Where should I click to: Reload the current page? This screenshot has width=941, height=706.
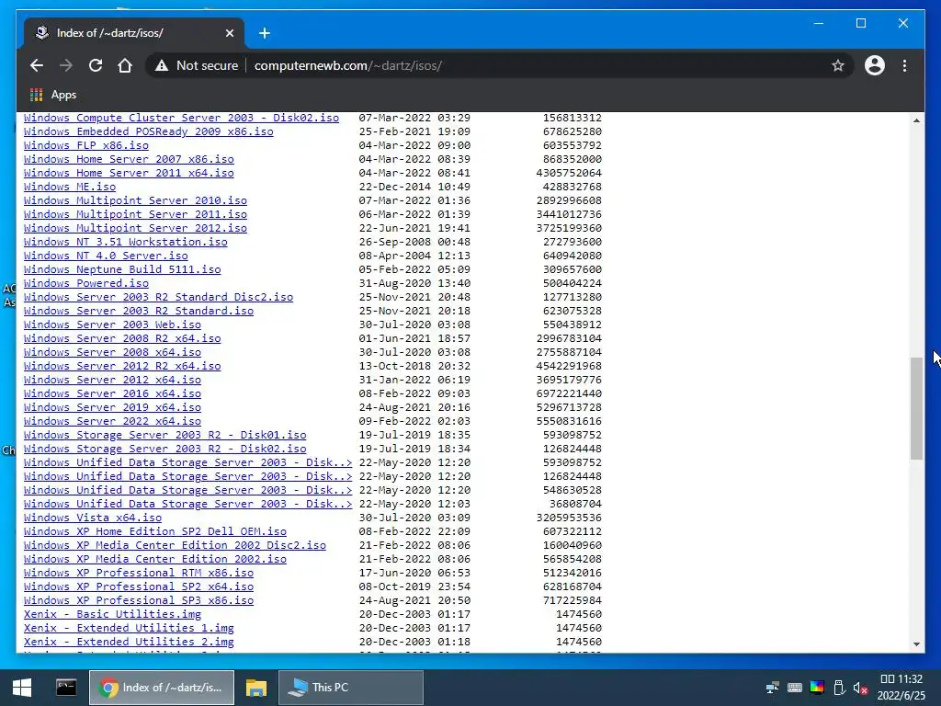pyautogui.click(x=96, y=65)
